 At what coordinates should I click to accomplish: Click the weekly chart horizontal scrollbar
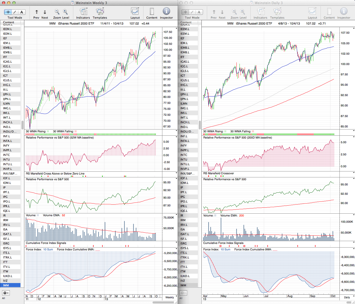(163, 302)
